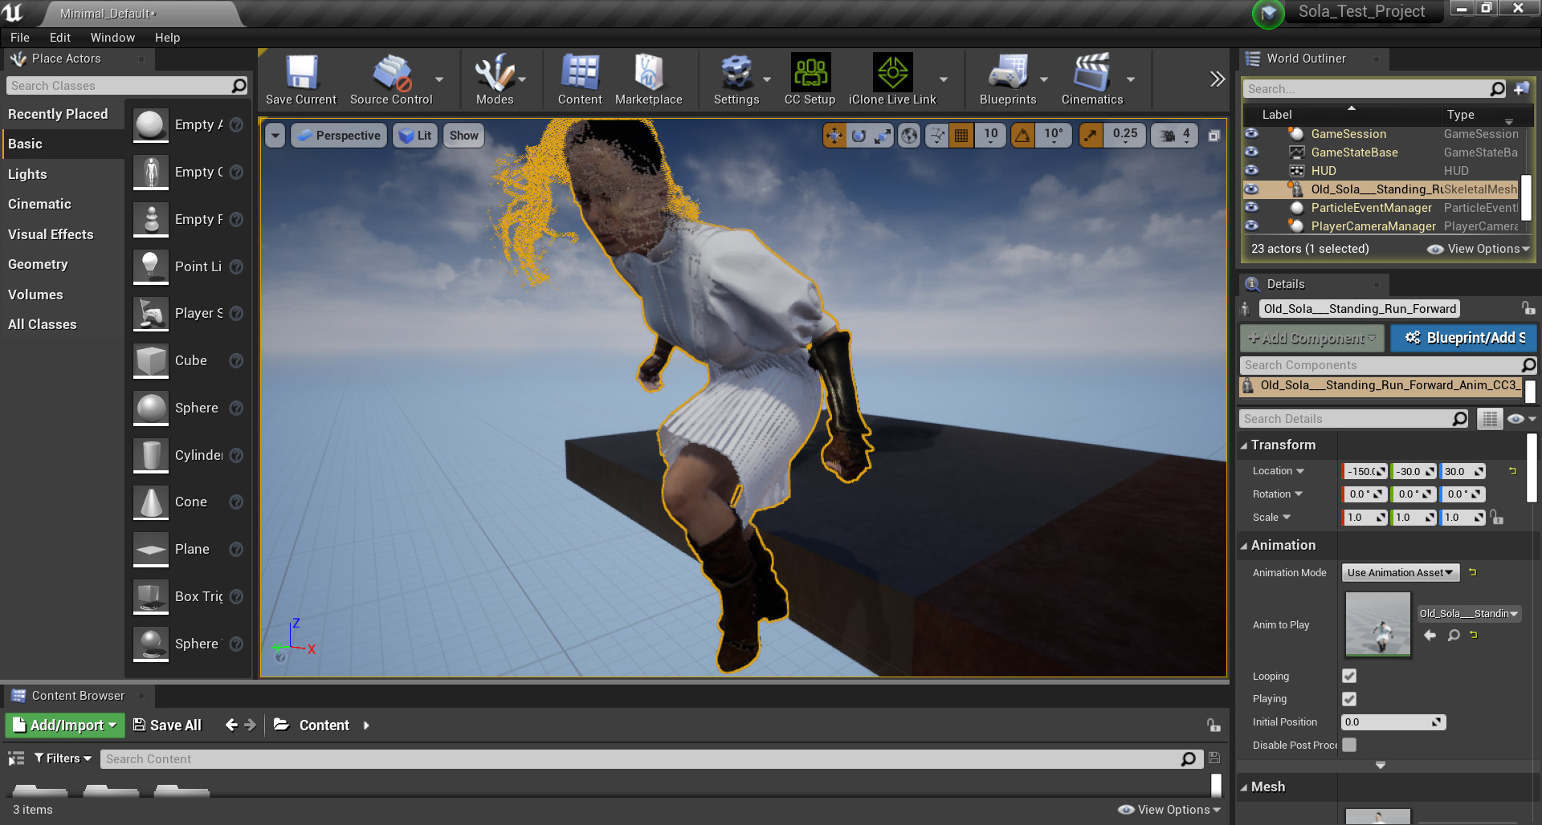Open the File menu
This screenshot has width=1542, height=825.
coord(20,38)
